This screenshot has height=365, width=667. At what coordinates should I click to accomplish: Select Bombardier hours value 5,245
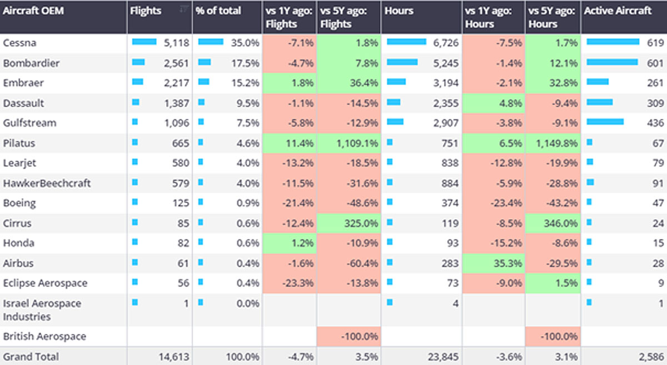point(446,63)
